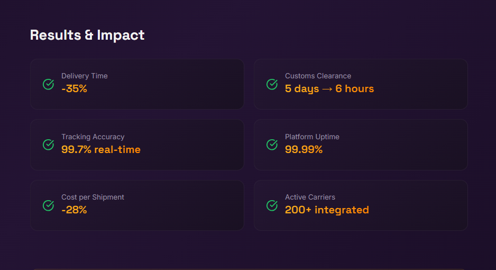496x270 pixels.
Task: Click the green checkmark beside Delivery Time
Action: 48,84
